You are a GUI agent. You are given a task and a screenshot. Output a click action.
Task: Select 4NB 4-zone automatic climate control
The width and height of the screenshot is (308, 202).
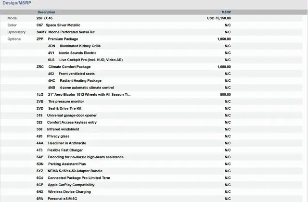[x=81, y=88]
